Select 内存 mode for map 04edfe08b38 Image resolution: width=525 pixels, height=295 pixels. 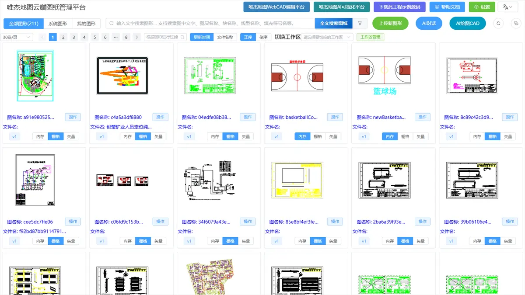tap(215, 136)
